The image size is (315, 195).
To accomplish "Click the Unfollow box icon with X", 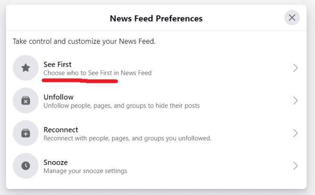I will click(x=25, y=101).
